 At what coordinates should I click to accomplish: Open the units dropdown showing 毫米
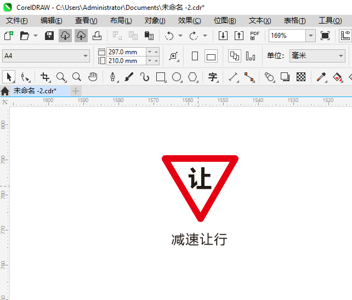(x=317, y=56)
